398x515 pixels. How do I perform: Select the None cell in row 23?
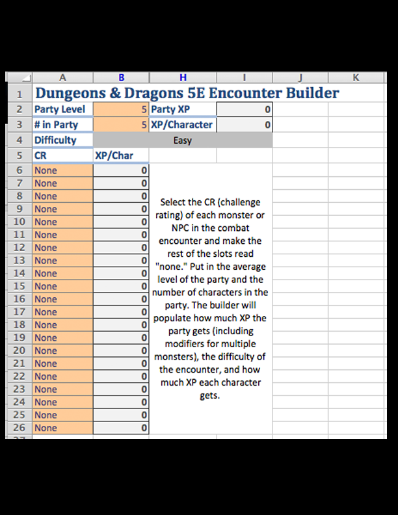pyautogui.click(x=62, y=390)
